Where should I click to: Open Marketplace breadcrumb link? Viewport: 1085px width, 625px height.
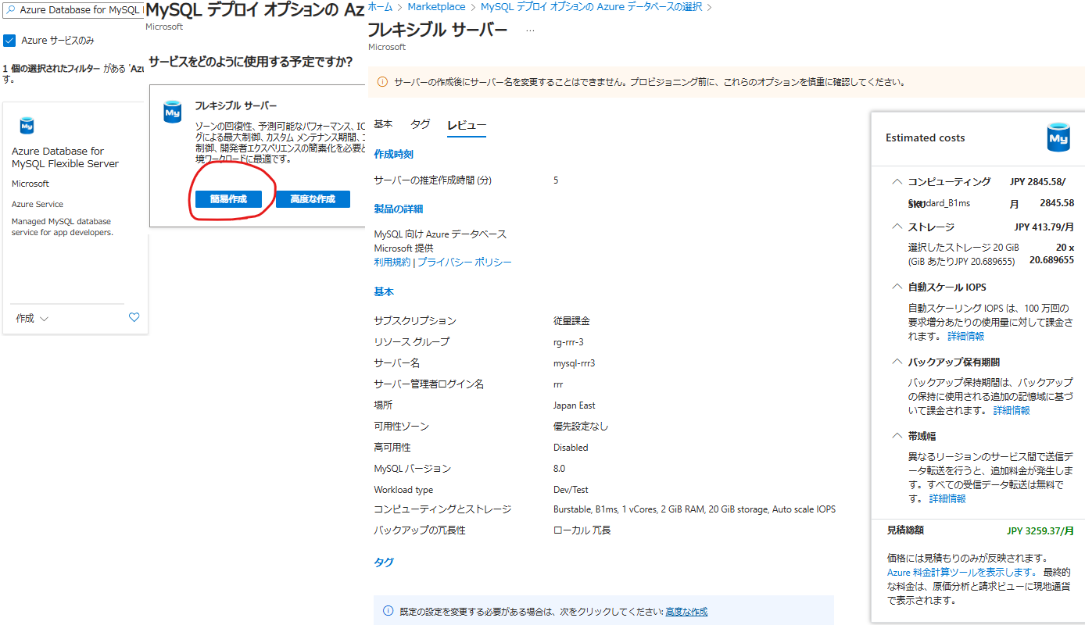click(x=436, y=7)
